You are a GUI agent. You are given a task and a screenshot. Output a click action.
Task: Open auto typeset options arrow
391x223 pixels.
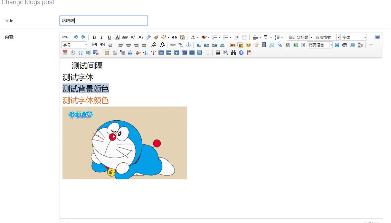168,37
